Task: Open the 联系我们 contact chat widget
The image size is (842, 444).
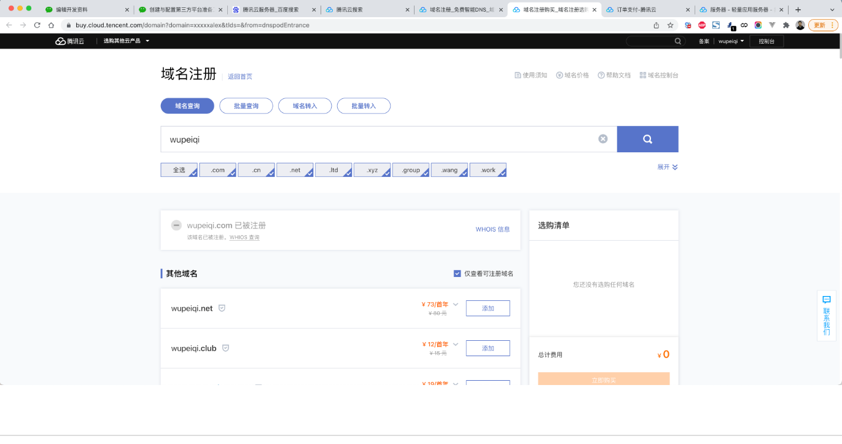Action: pos(827,315)
